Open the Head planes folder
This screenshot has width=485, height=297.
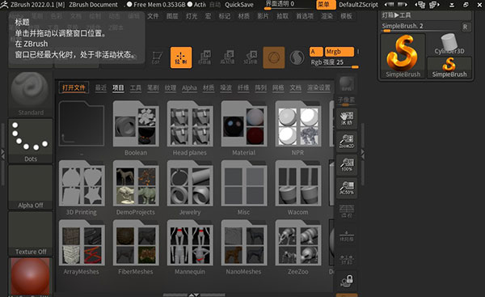190,124
